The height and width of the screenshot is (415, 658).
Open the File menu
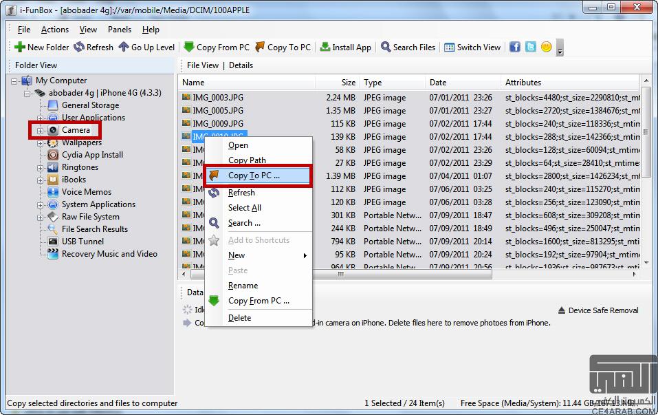click(x=24, y=30)
